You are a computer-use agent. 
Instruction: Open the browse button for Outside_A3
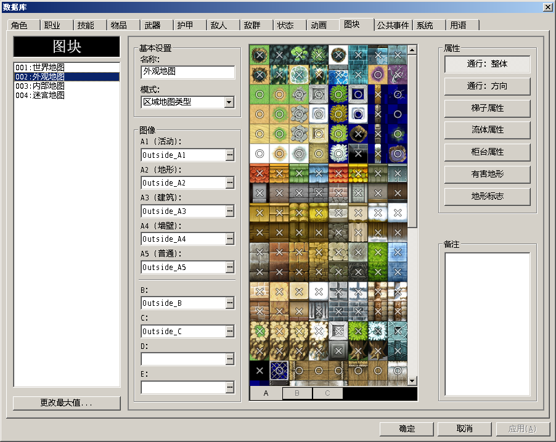[x=230, y=211]
